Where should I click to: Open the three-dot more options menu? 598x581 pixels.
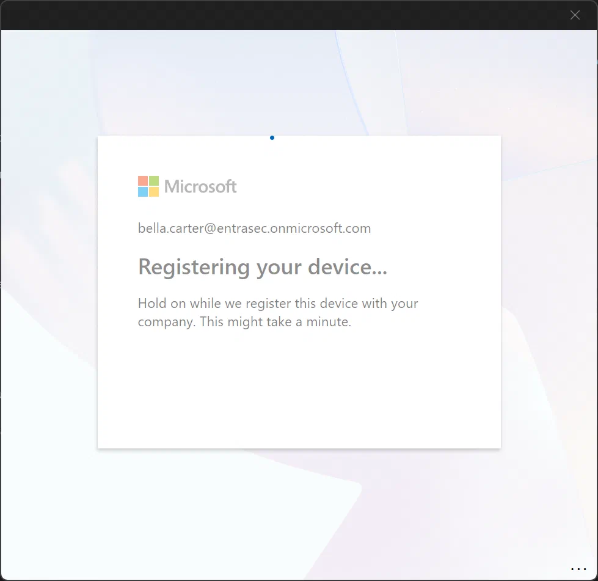pos(578,569)
